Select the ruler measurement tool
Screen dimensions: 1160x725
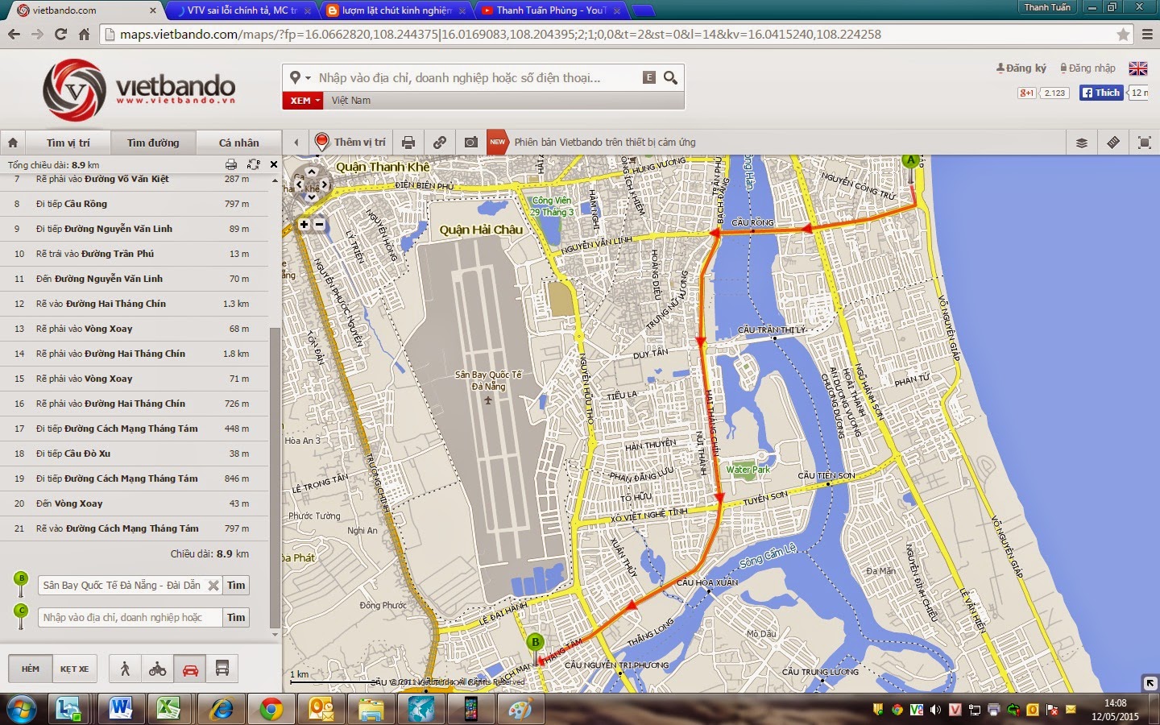1113,143
